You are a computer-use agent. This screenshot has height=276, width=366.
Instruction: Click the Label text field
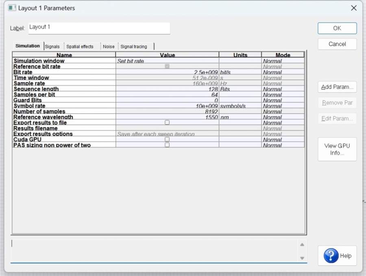pyautogui.click(x=99, y=28)
